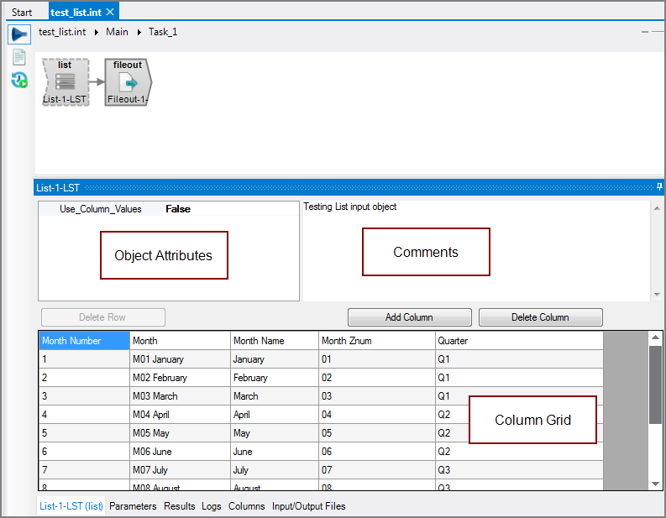Screen dimensions: 666x518
Task: Click the Main breadcrumb item
Action: (x=117, y=32)
